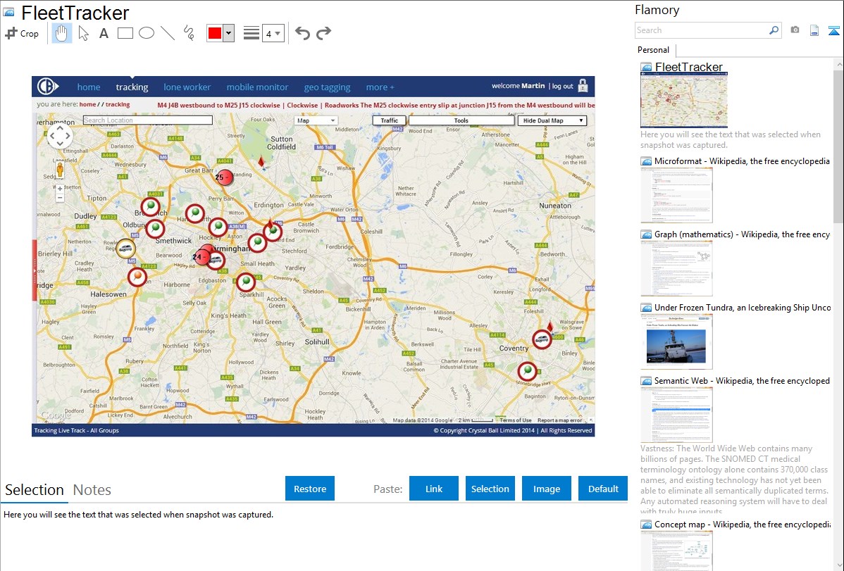Click the green pin marker near Sparkhill
The image size is (844, 571).
click(246, 282)
